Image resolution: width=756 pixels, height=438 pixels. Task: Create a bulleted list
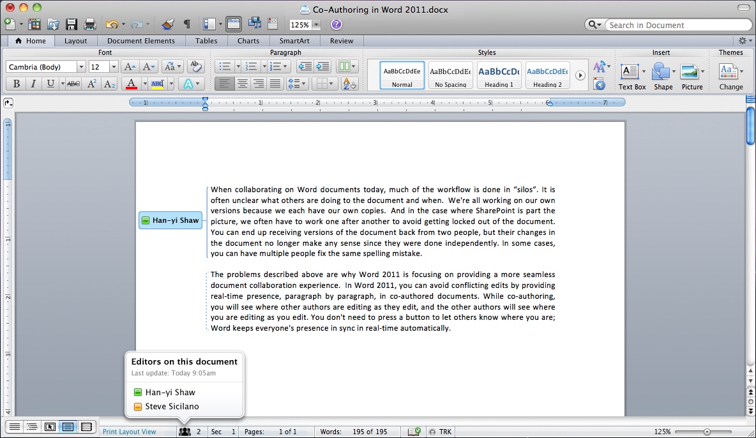point(225,66)
